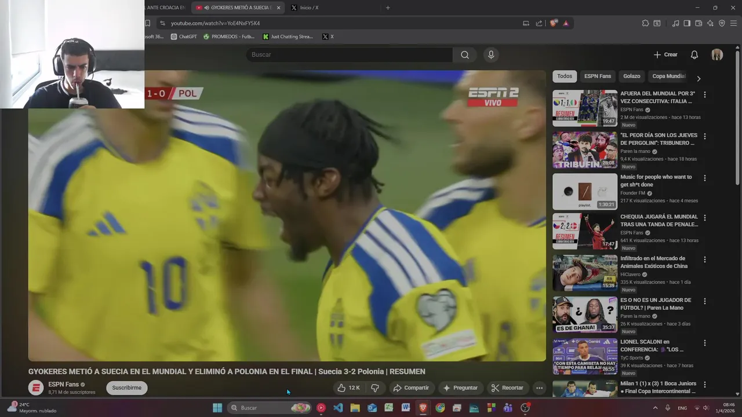
Task: Open options for 'Infiltrado en el Mercado' video
Action: click(x=705, y=259)
